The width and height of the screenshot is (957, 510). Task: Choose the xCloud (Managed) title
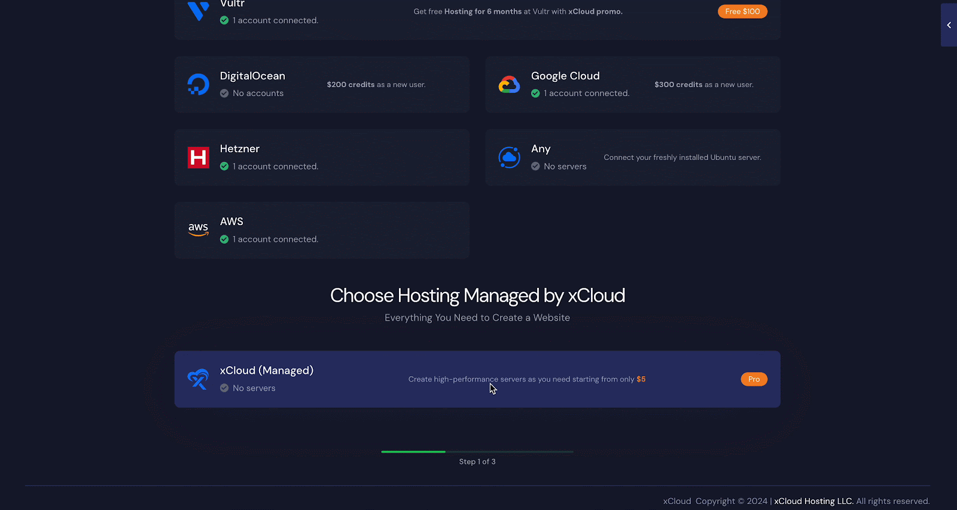(x=266, y=370)
